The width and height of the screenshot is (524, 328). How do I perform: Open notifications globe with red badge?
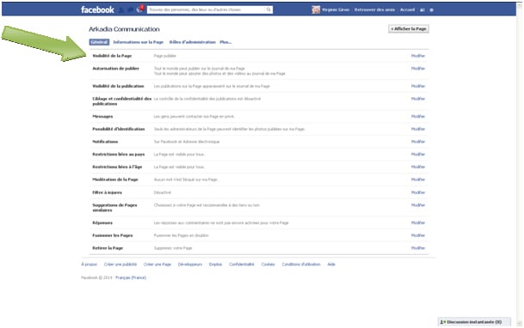(139, 9)
